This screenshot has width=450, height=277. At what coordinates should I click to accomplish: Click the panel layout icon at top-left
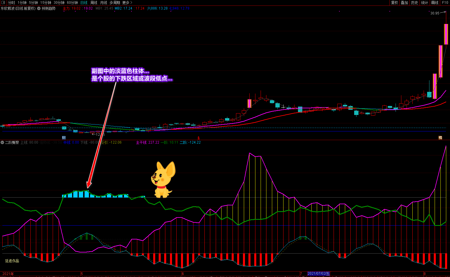coord(3,3)
